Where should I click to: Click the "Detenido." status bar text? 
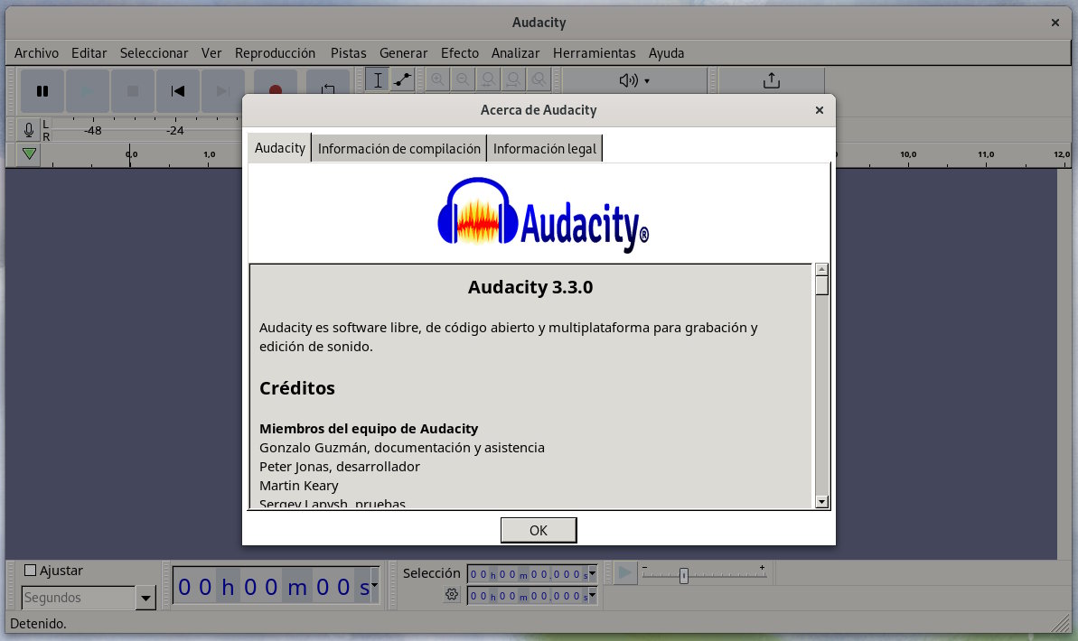pyautogui.click(x=39, y=624)
